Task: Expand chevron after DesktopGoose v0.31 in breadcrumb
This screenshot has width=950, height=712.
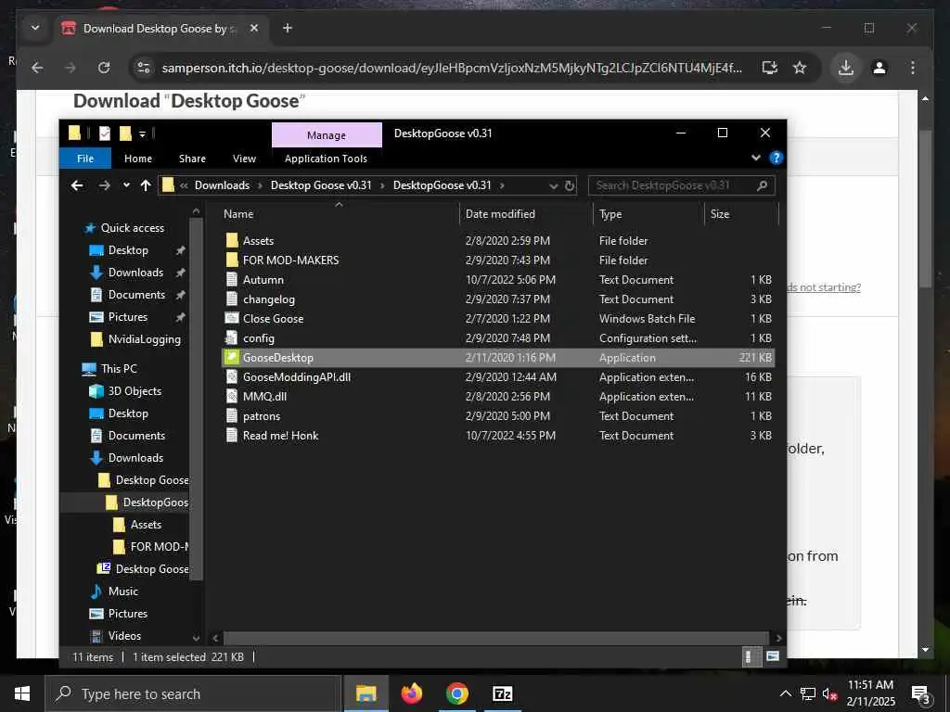Action: point(502,185)
